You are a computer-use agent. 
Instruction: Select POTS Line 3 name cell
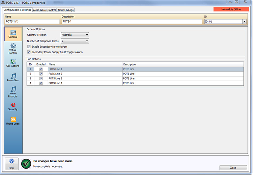85,79
